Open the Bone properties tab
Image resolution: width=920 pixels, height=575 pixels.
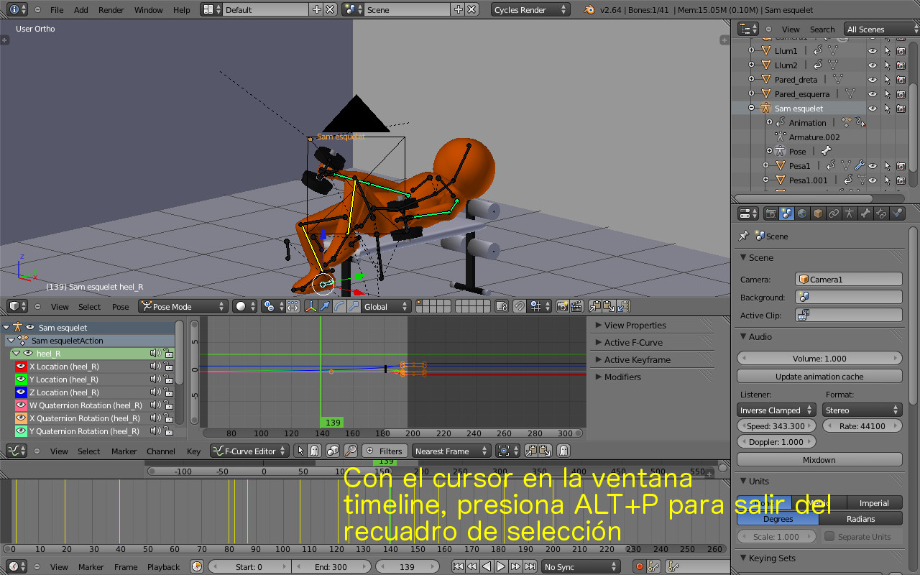[x=865, y=213]
